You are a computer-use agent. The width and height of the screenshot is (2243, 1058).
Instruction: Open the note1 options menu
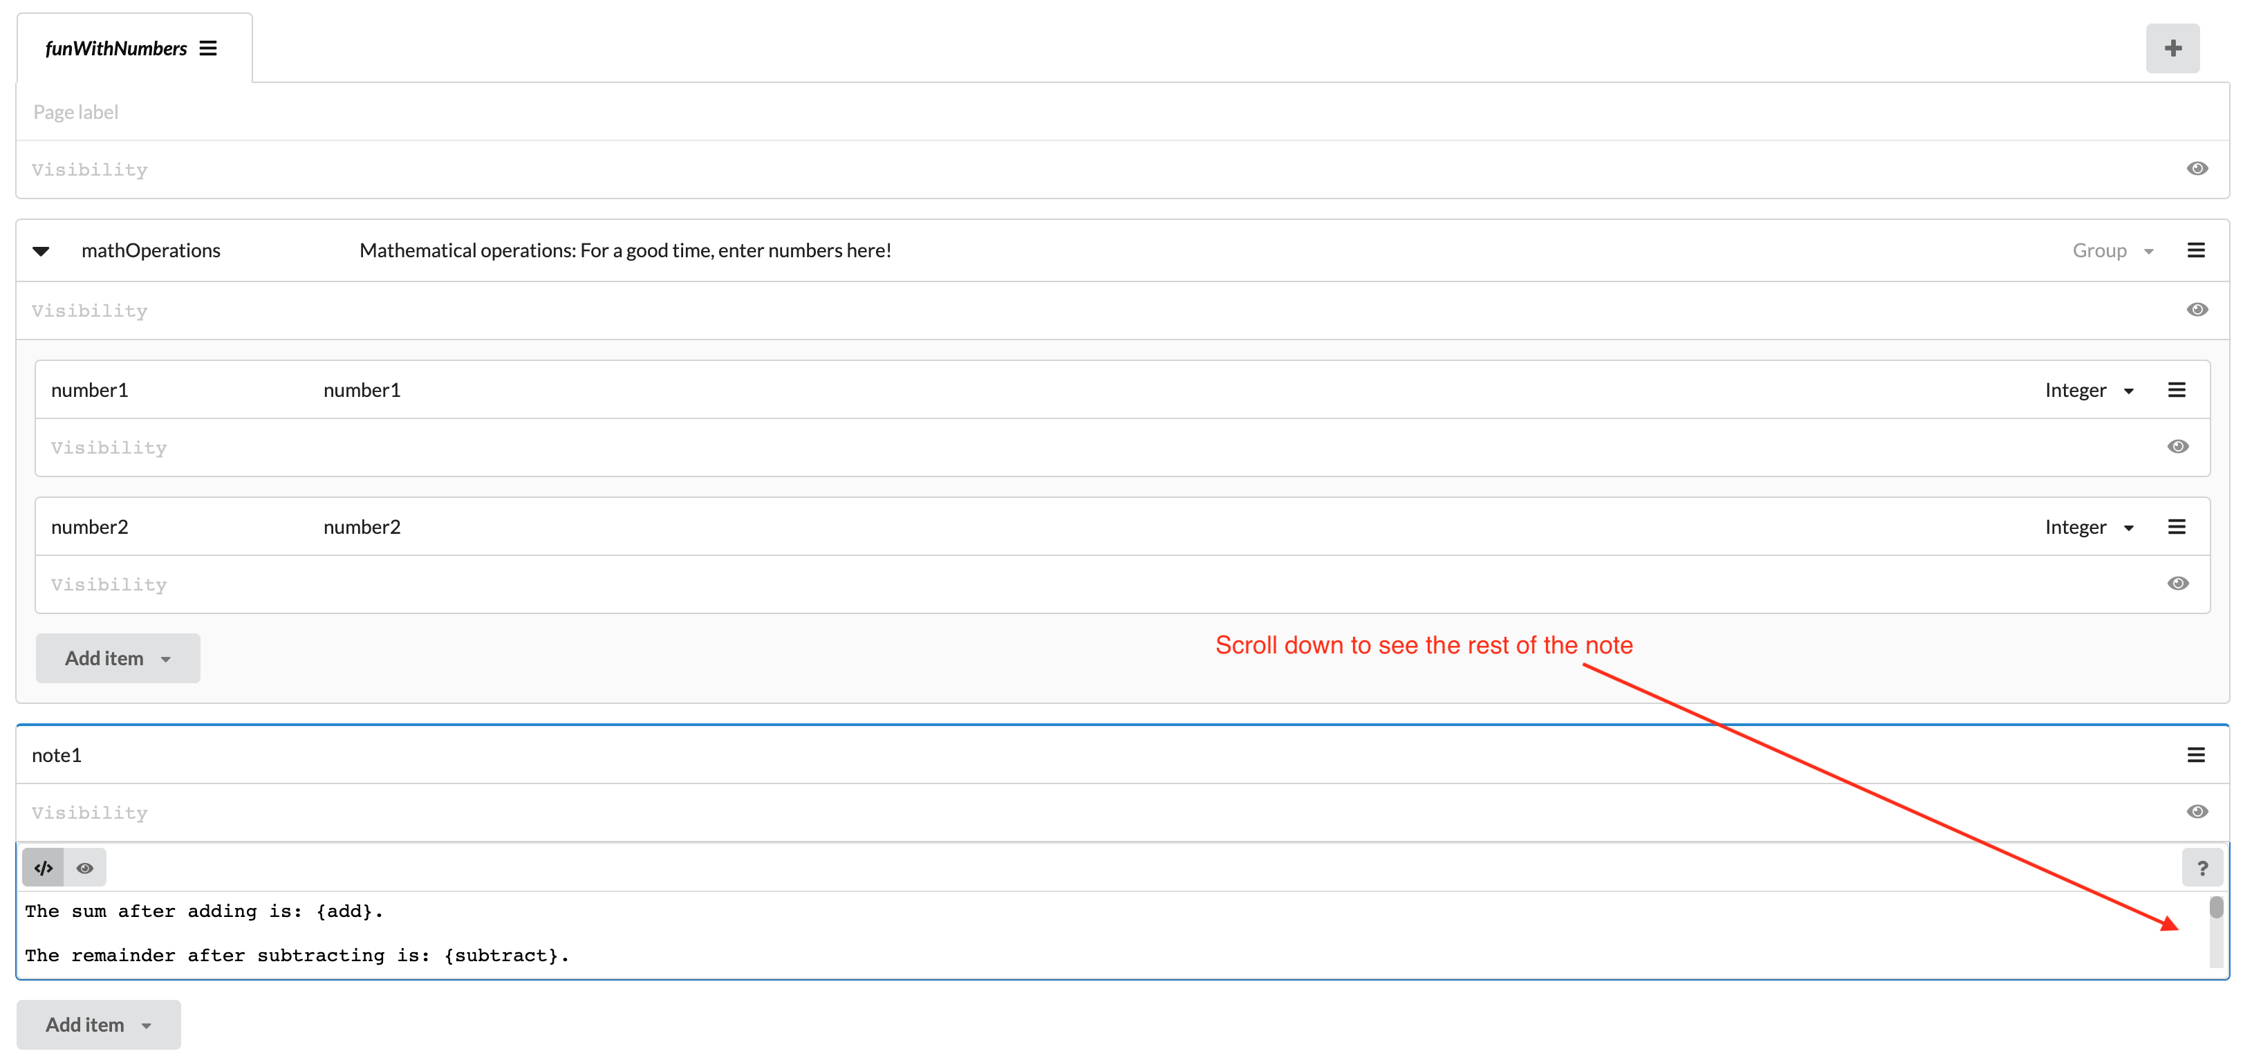[x=2195, y=754]
